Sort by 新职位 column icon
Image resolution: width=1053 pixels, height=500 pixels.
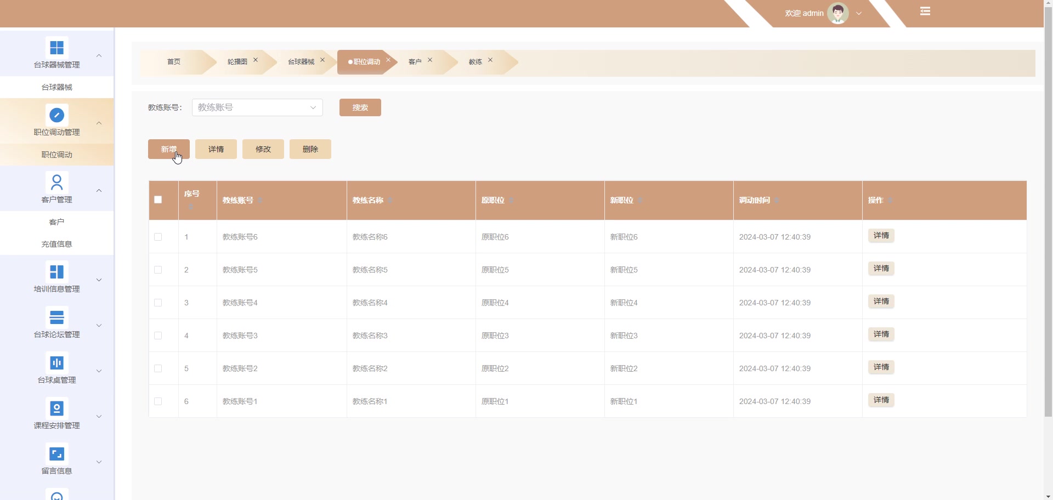640,201
